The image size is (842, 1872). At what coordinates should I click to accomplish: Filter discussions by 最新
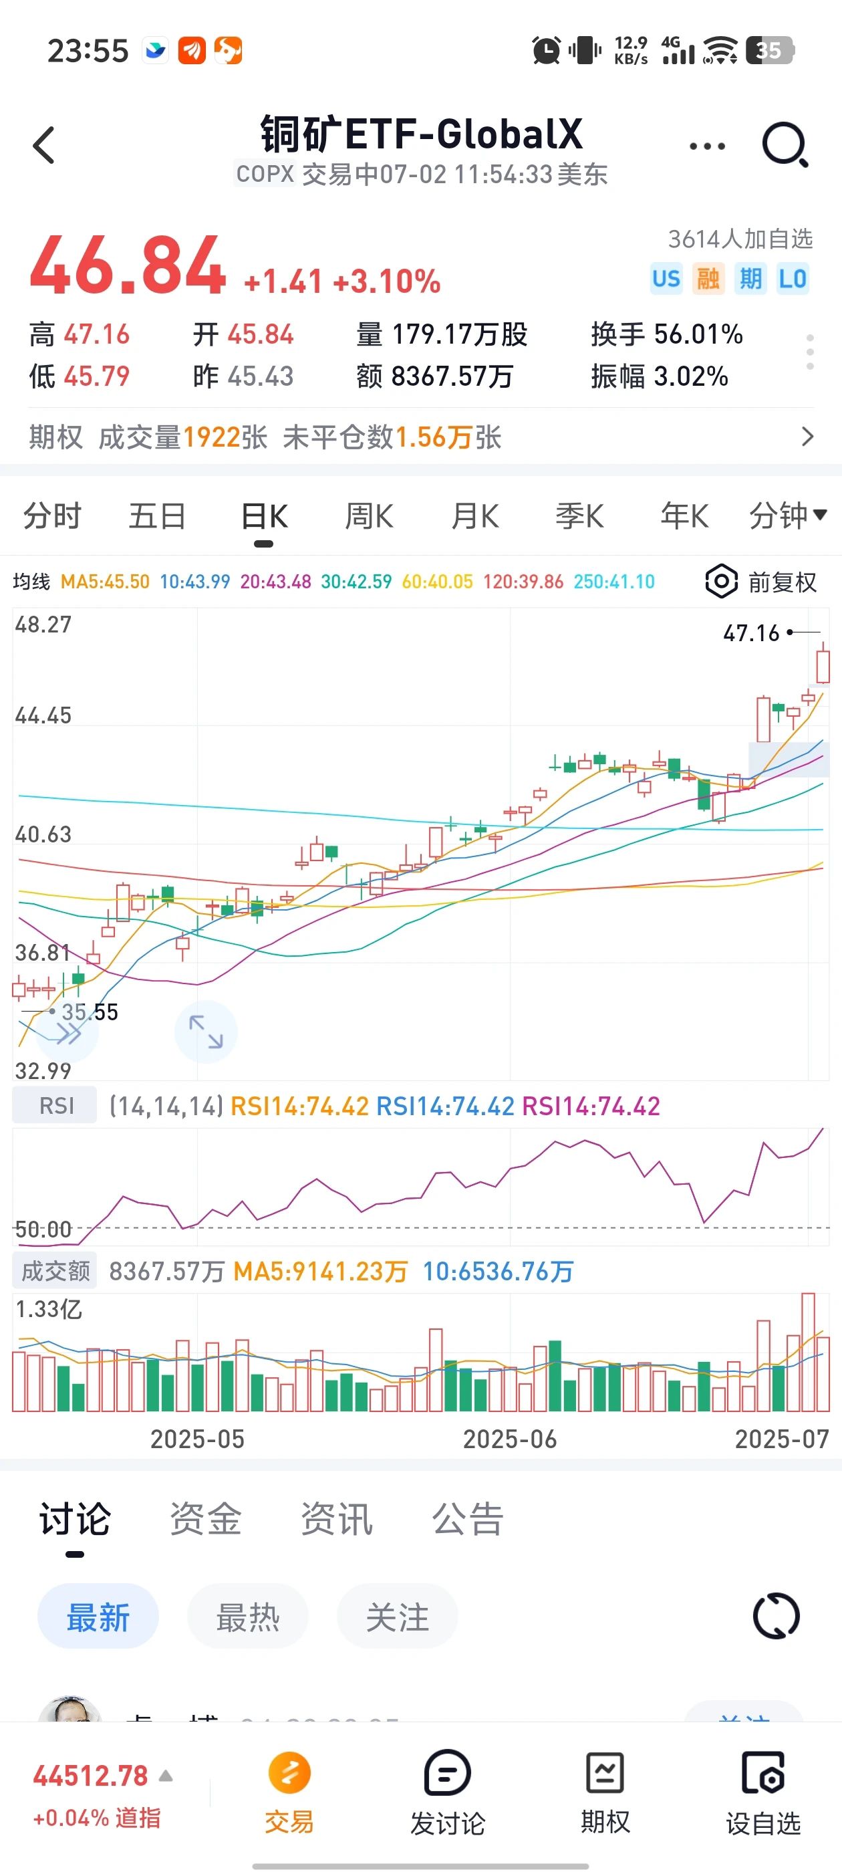click(x=98, y=1617)
